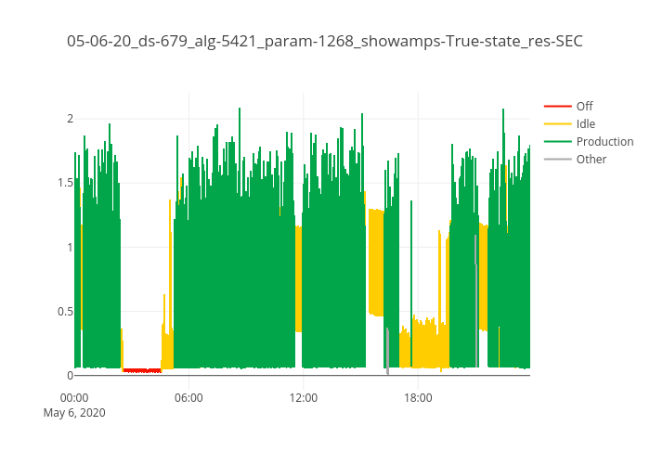Click the 00:00 x-axis tick label
This screenshot has height=464, width=650.
(x=74, y=397)
